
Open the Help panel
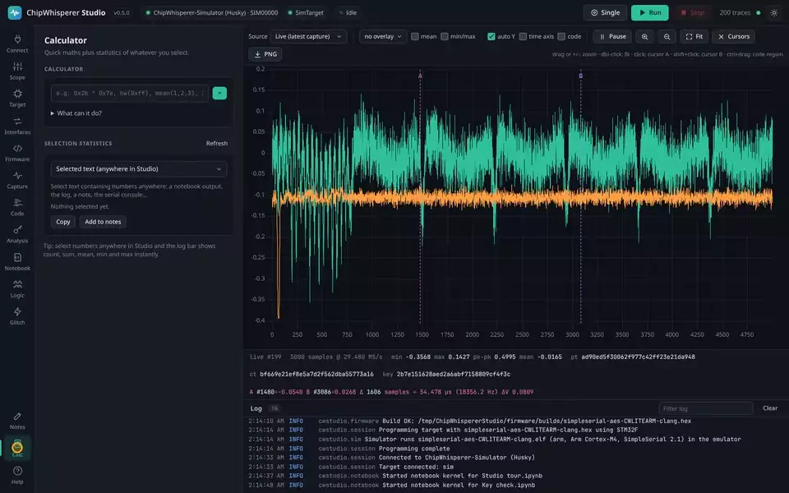point(17,475)
